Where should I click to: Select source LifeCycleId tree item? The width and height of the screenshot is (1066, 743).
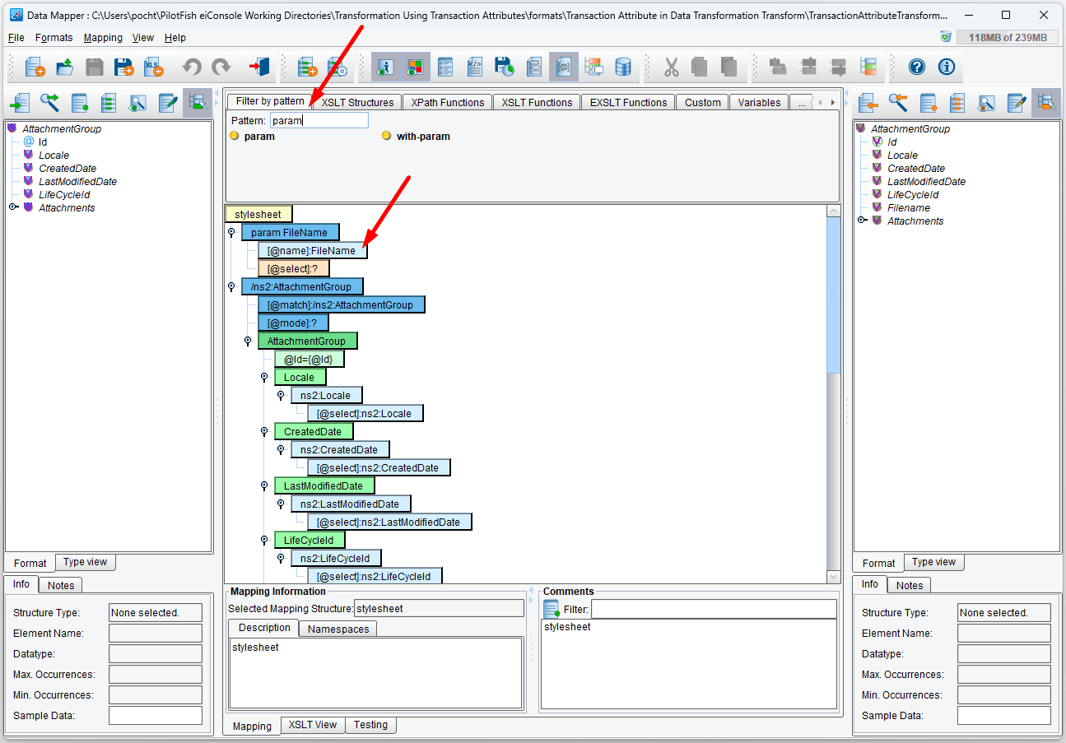tap(64, 195)
